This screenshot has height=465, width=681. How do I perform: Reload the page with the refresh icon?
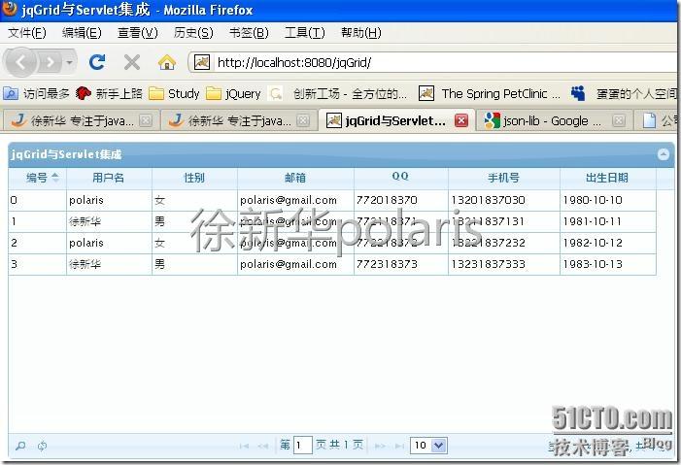tap(97, 62)
